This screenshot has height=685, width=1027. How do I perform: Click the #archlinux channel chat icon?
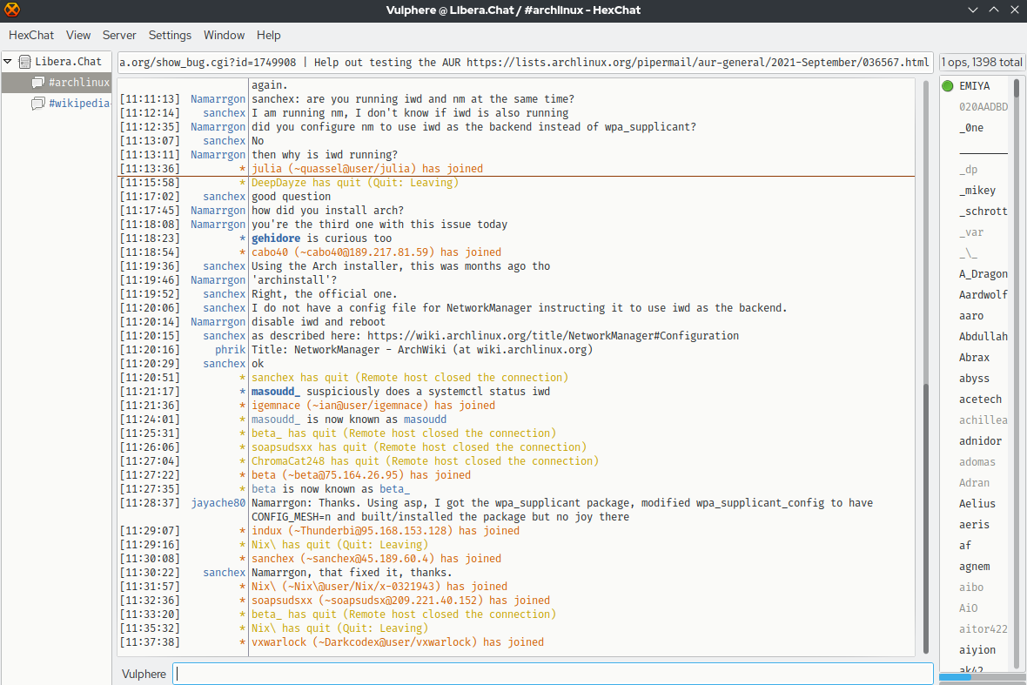38,83
